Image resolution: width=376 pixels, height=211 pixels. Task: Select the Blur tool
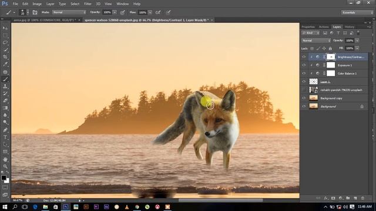[x=5, y=115]
